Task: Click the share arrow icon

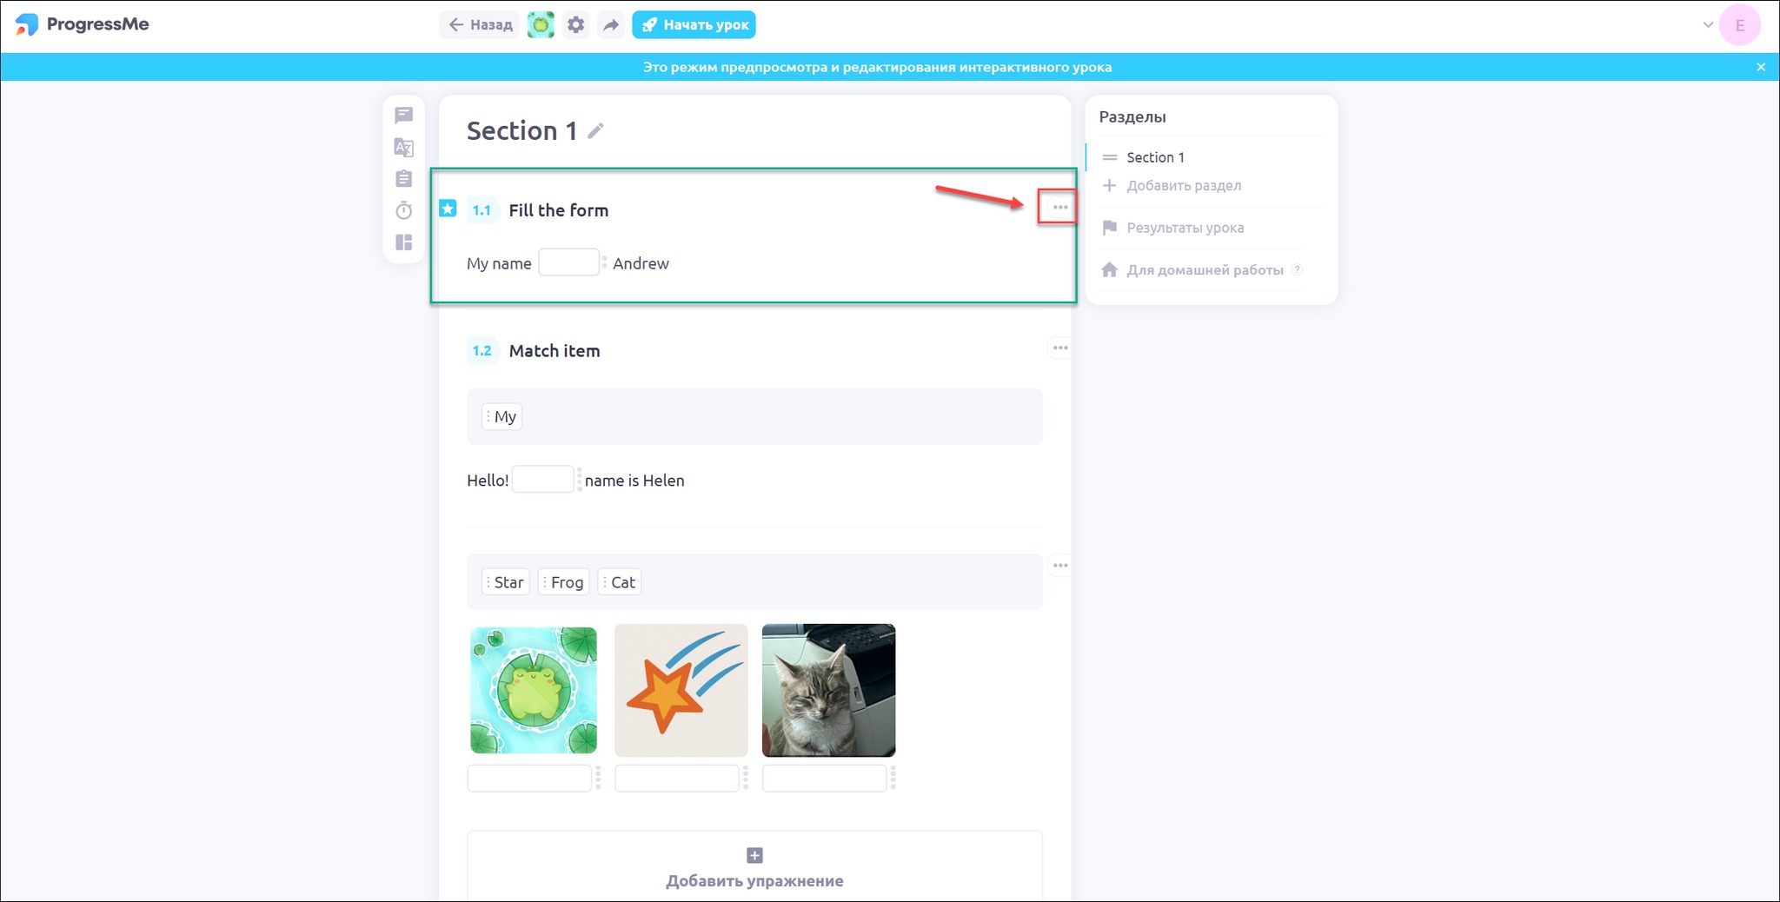Action: 611,25
